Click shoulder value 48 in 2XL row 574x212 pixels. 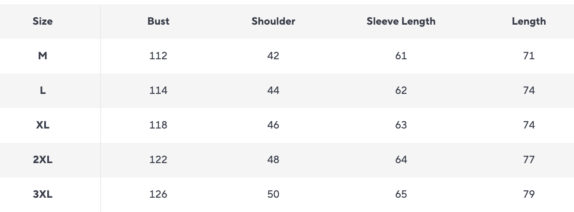[273, 160]
